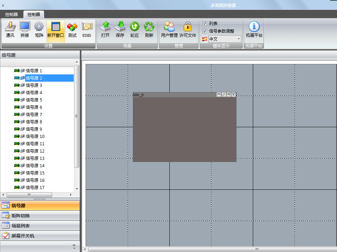Start the 轮巡 scene polling

pyautogui.click(x=135, y=30)
